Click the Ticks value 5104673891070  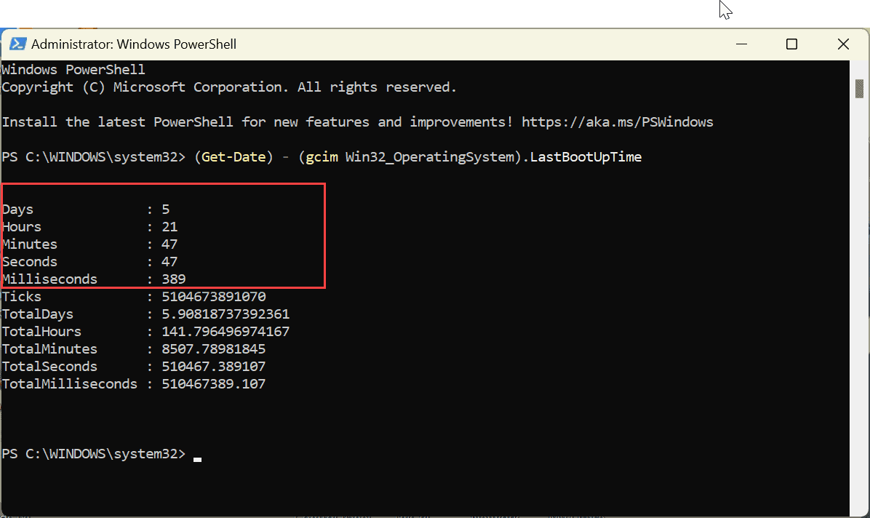point(213,296)
